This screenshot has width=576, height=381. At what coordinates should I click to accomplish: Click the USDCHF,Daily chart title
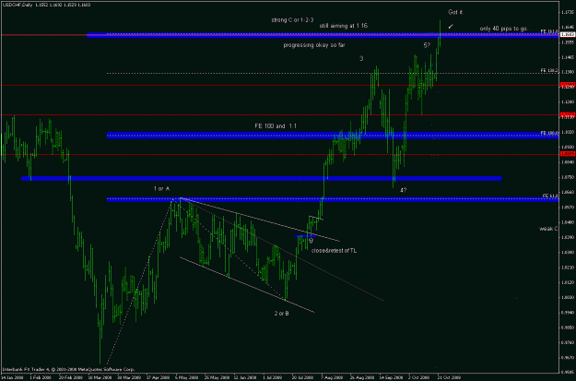click(17, 5)
